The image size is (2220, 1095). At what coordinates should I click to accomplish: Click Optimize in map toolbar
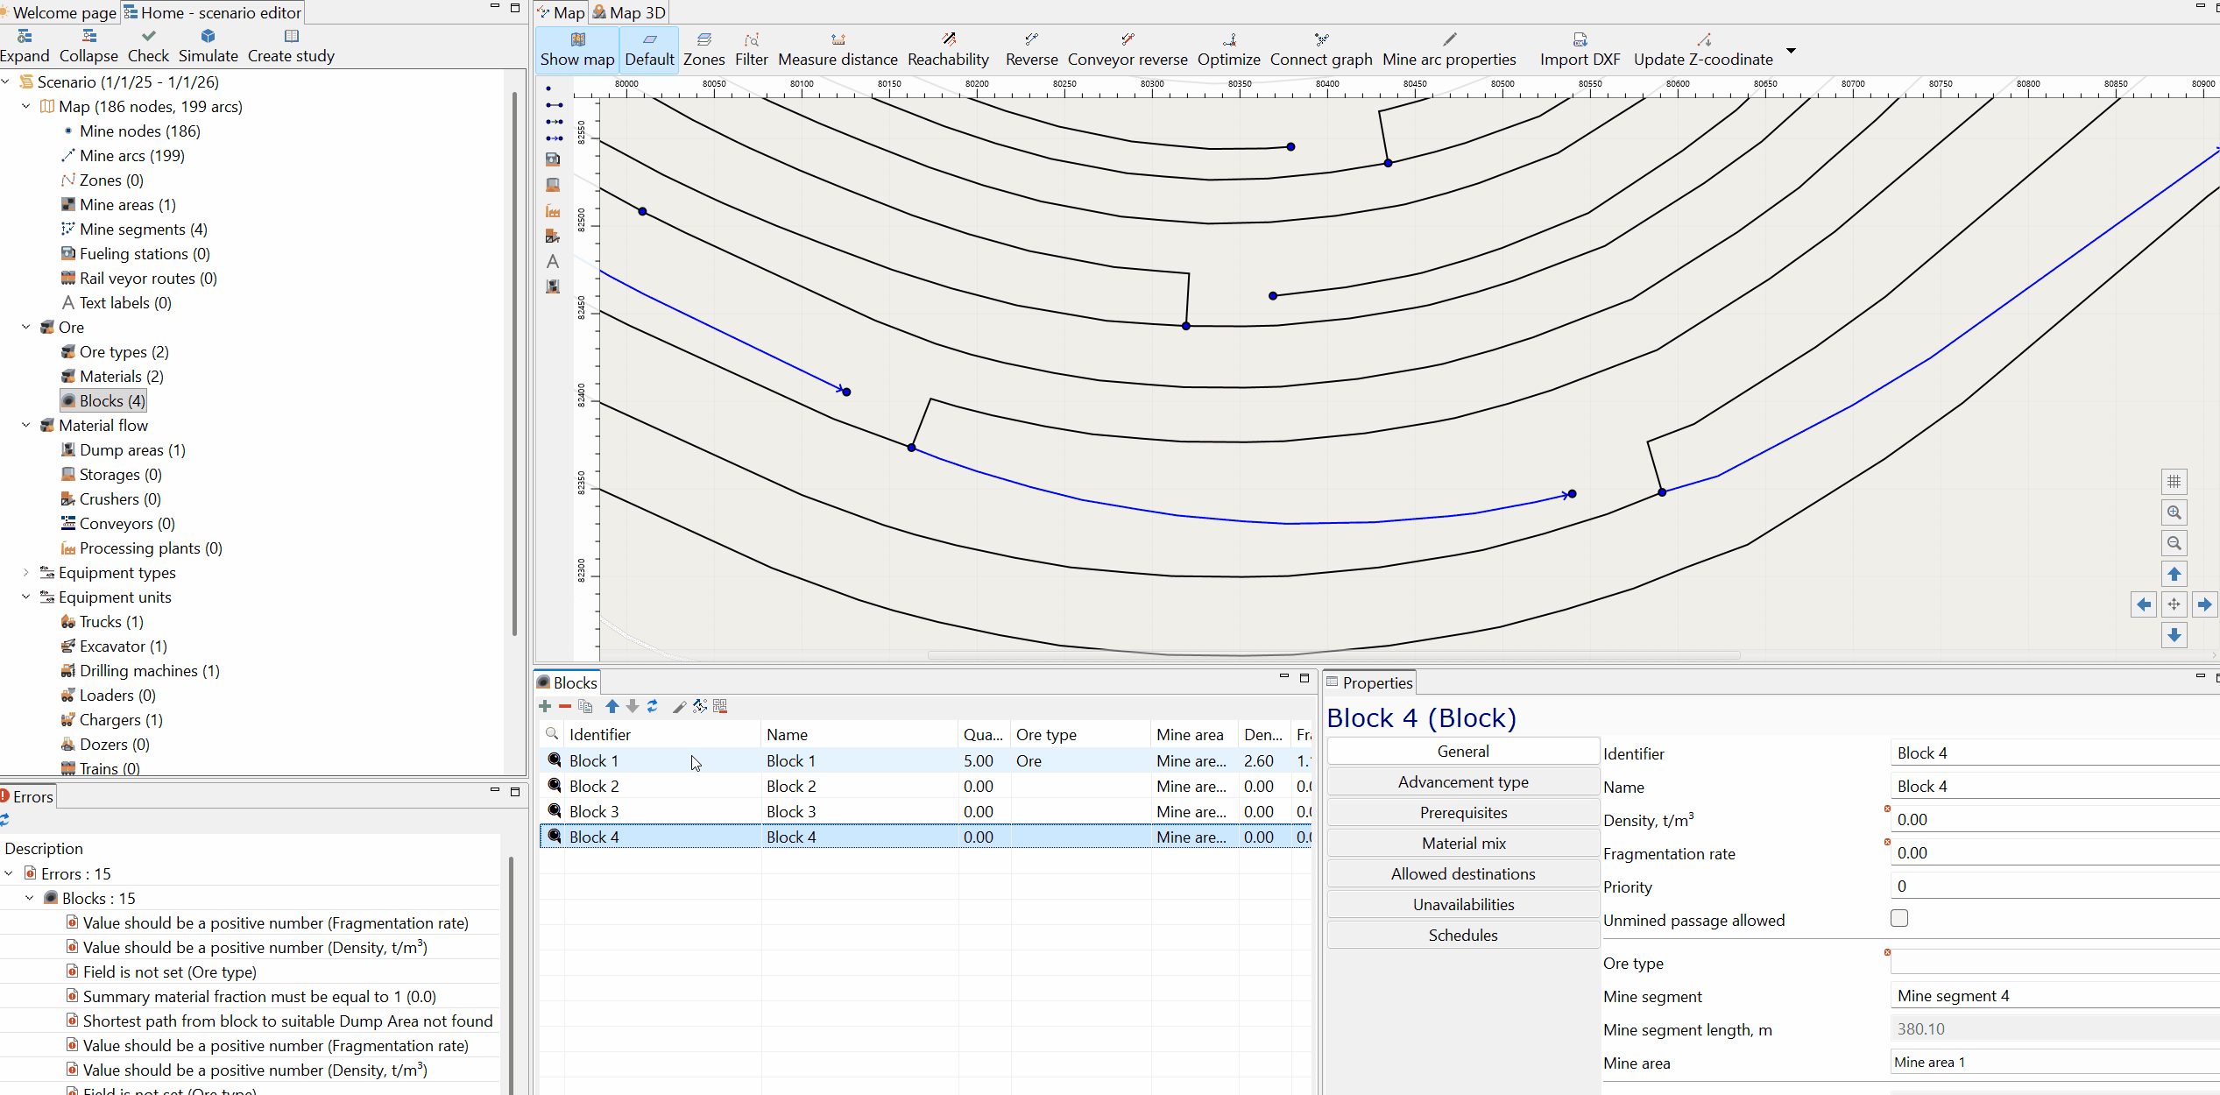[x=1228, y=50]
